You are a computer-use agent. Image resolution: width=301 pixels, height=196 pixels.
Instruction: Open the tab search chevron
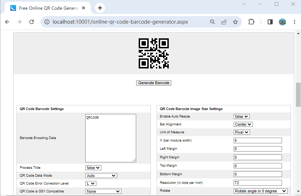pyautogui.click(x=244, y=4)
